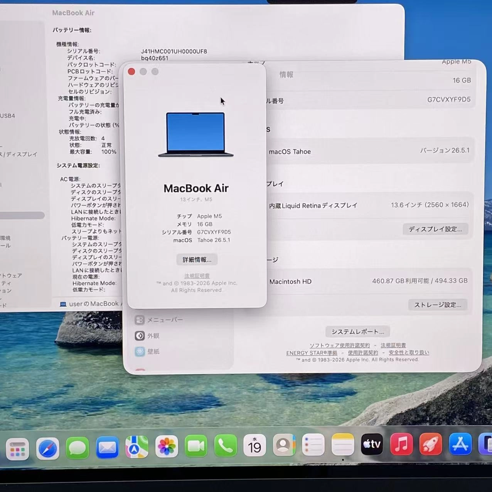Select 外観 appearance icon in sidebar
Screen dimensions: 492x492
(140, 336)
